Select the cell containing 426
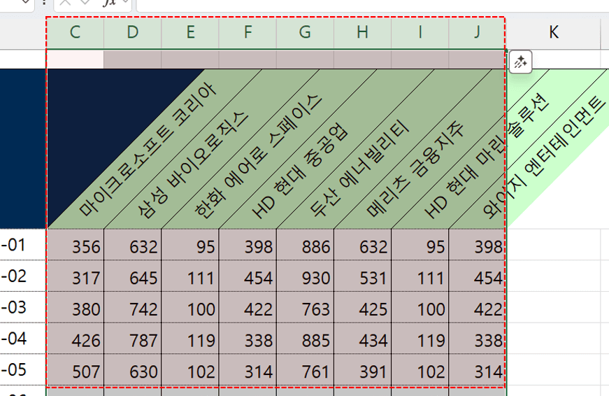The height and width of the screenshot is (396, 609). (75, 338)
